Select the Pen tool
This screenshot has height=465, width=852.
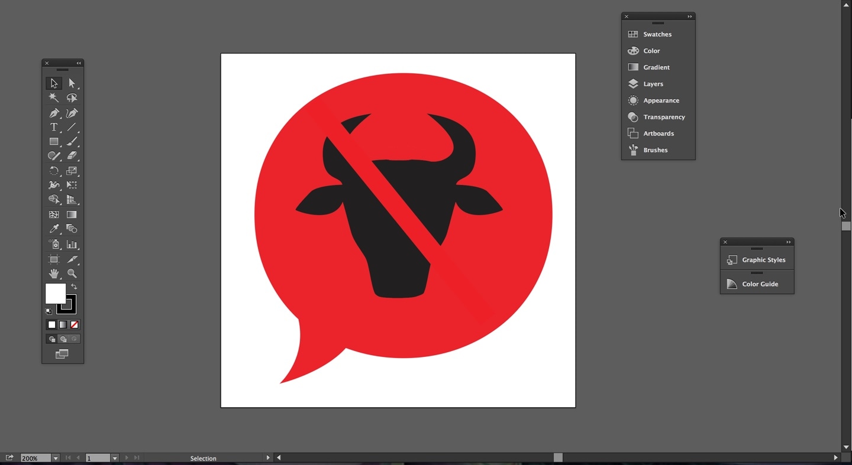coord(54,113)
